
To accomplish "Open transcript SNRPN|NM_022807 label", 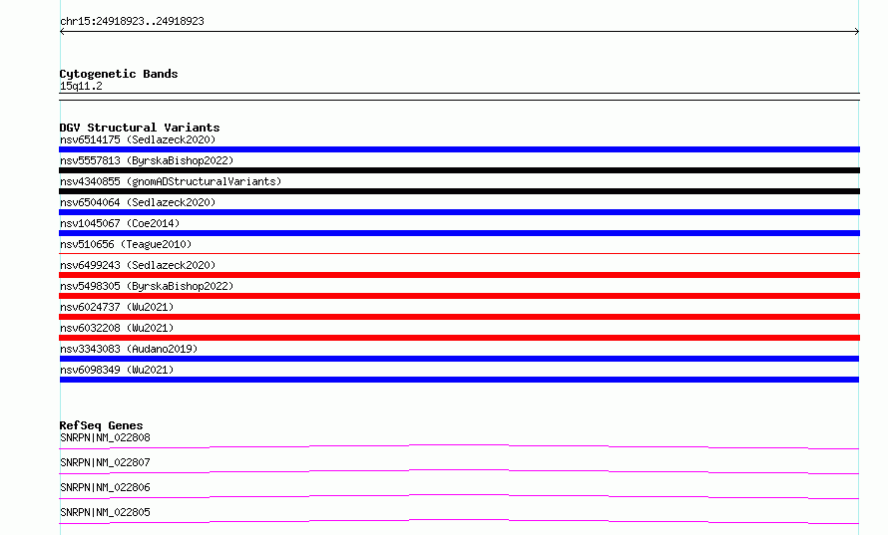I will click(x=105, y=462).
